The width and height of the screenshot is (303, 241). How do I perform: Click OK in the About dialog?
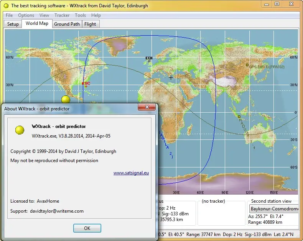pos(87,228)
